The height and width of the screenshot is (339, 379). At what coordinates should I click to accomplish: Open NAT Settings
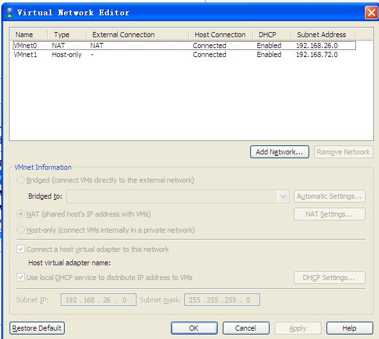coord(330,214)
